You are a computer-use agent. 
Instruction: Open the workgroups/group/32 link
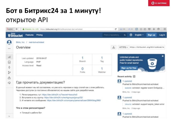click(x=64, y=97)
